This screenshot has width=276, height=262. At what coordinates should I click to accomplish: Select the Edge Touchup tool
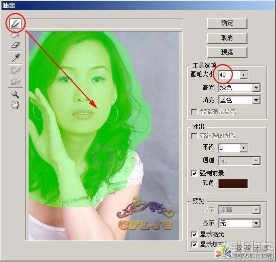[16, 81]
